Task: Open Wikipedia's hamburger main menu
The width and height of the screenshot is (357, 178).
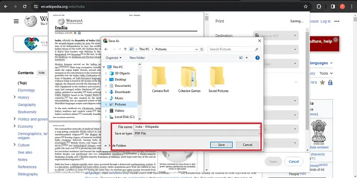Action: click(x=16, y=21)
